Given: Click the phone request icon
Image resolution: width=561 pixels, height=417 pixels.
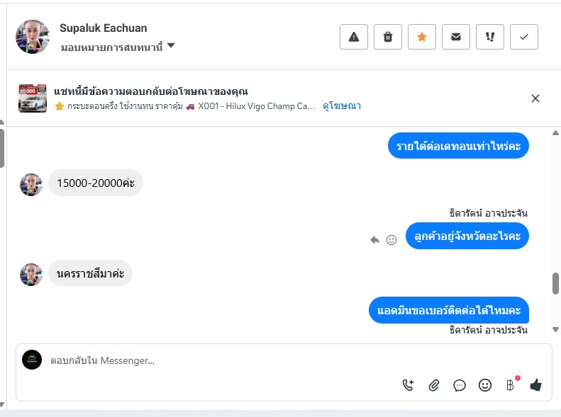Looking at the screenshot, I should (408, 385).
